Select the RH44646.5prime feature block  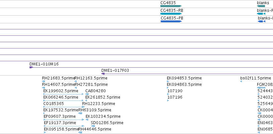[80, 132]
